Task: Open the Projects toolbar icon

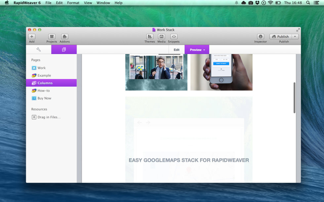Action: coord(52,37)
